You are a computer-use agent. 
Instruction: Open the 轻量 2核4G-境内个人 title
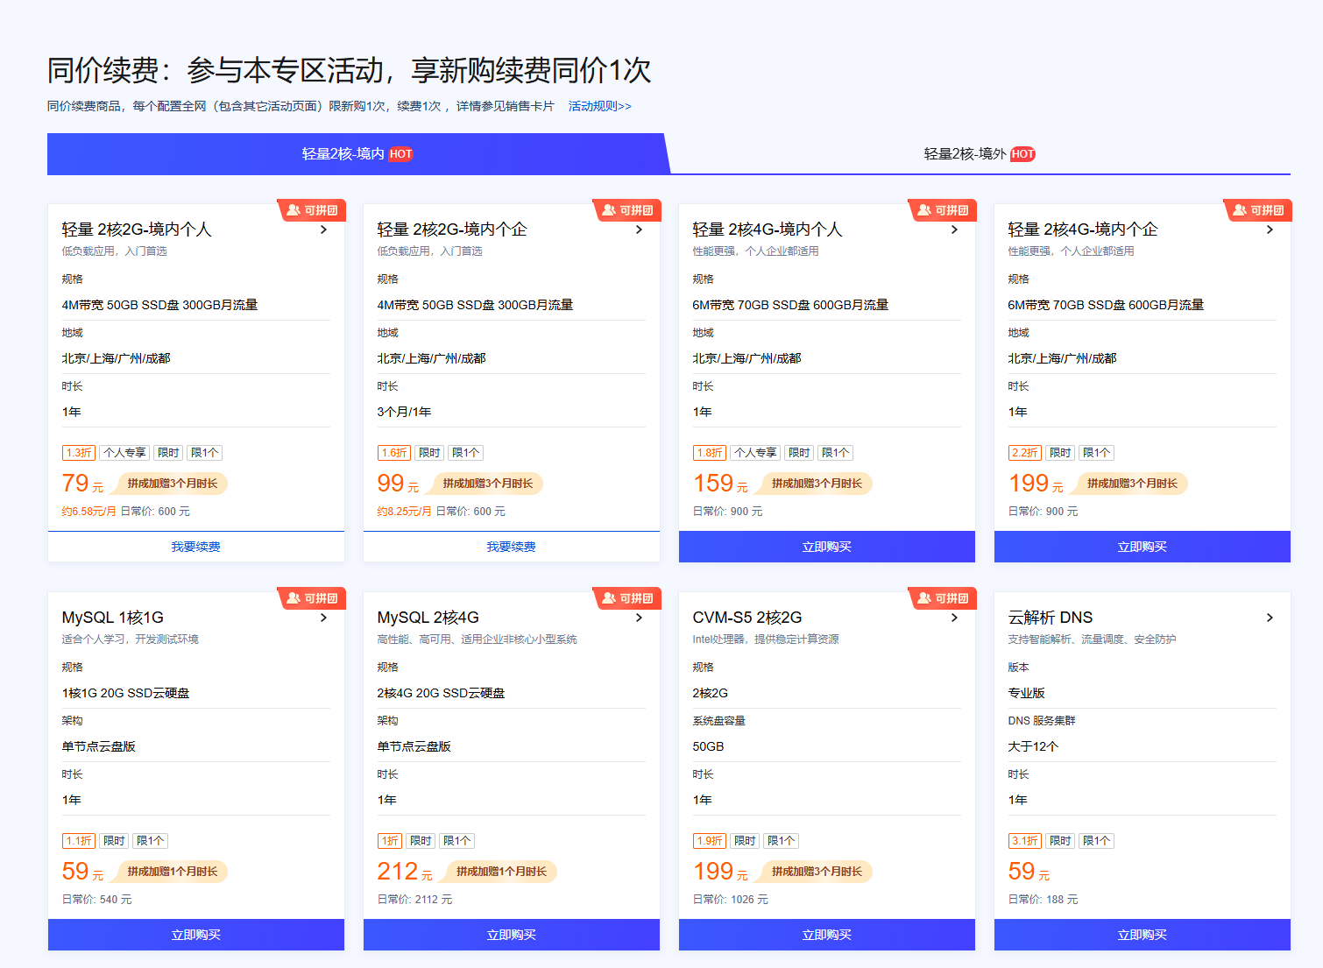(x=768, y=230)
